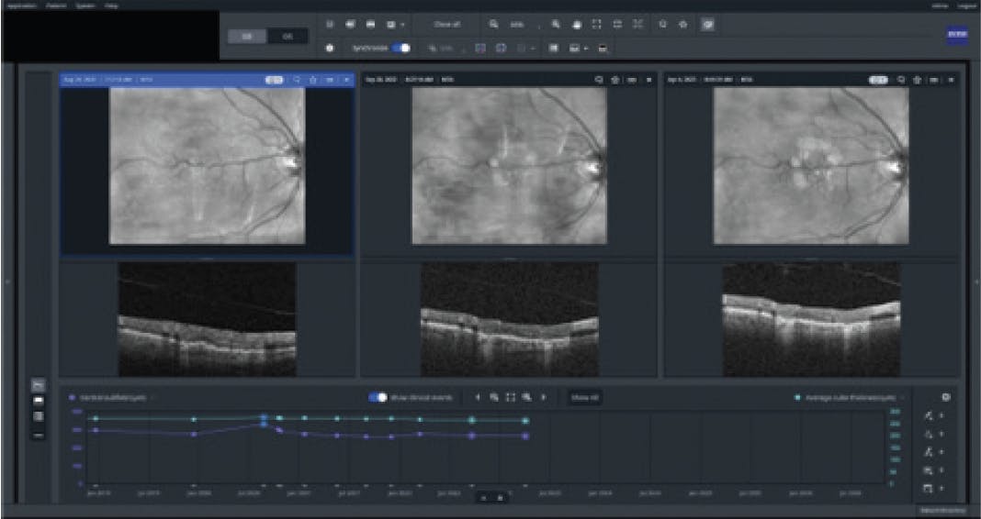Select the pan hand tool
Screen dimensions: 981x519
click(576, 24)
